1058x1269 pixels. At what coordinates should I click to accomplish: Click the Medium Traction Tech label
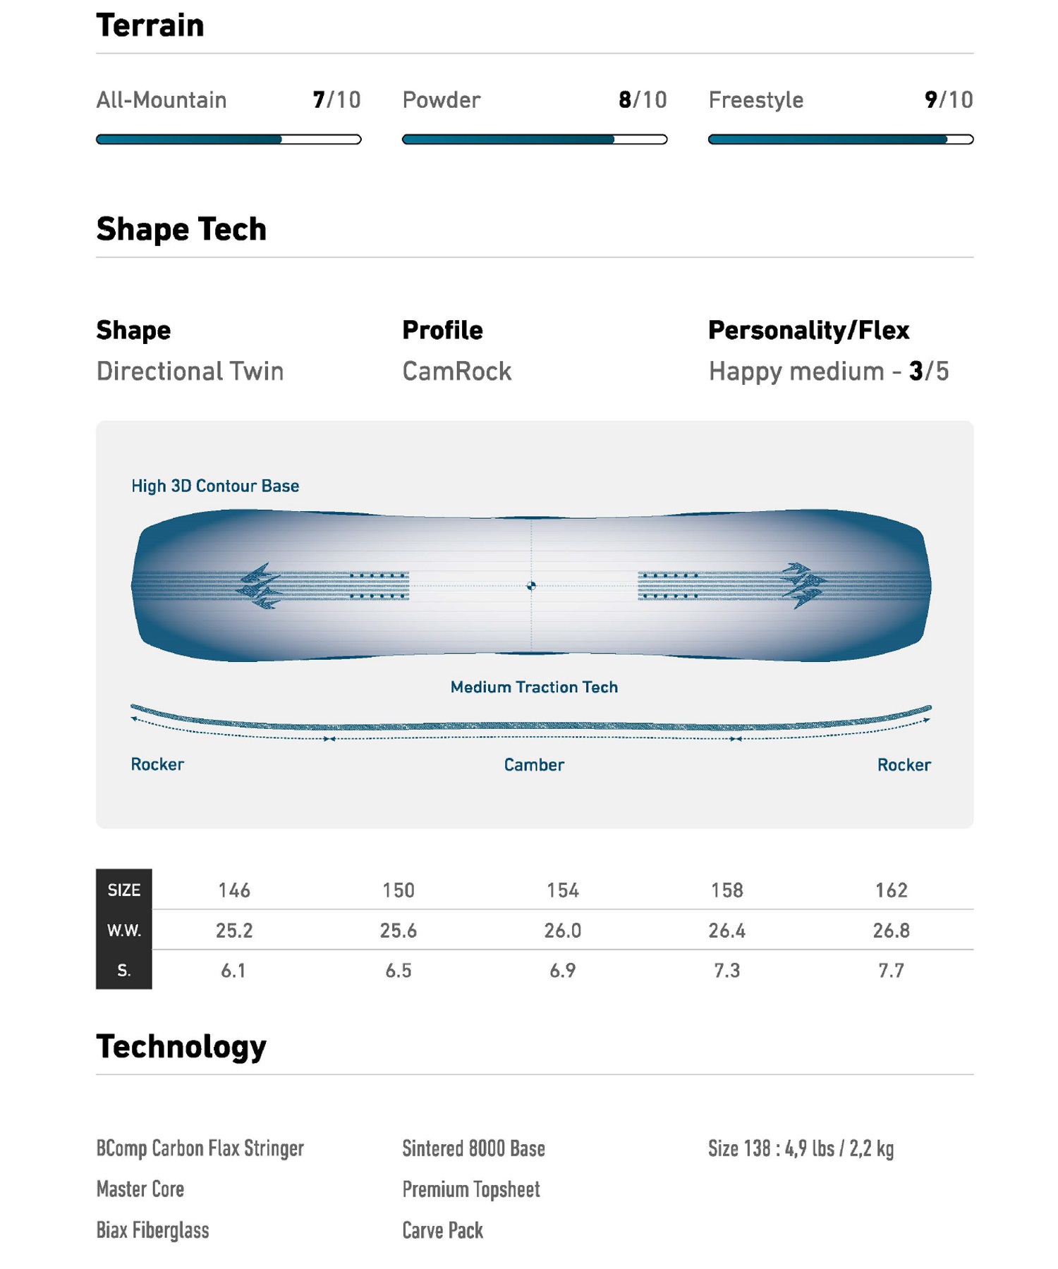tap(534, 687)
